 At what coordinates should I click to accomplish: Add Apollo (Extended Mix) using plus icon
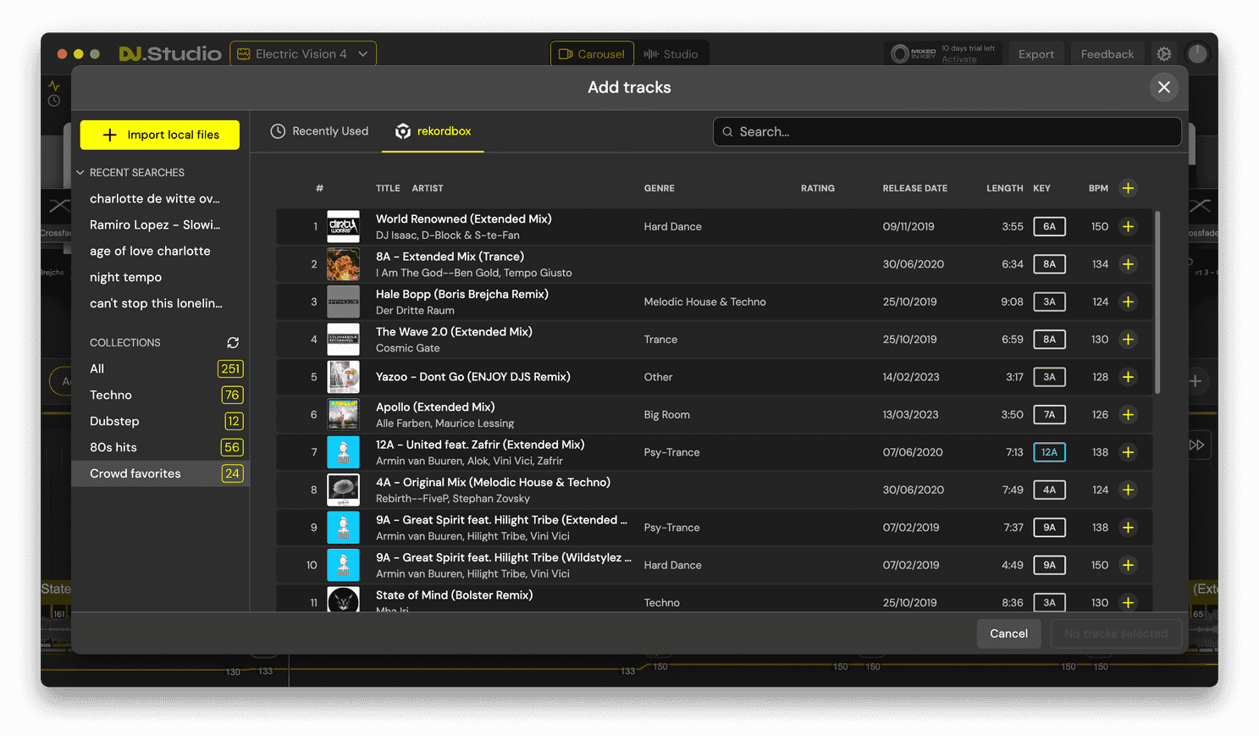pyautogui.click(x=1128, y=414)
